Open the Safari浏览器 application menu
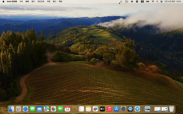Image resolution: width=183 pixels, height=114 pixels. point(12,2)
